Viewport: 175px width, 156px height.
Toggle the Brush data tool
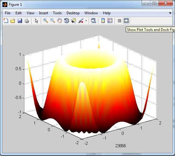[81, 21]
